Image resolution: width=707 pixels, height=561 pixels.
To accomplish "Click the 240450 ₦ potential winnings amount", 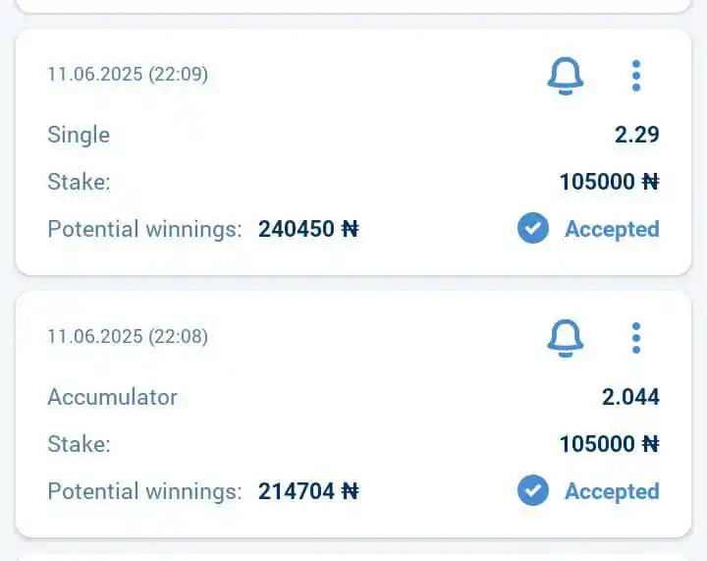I will (308, 229).
